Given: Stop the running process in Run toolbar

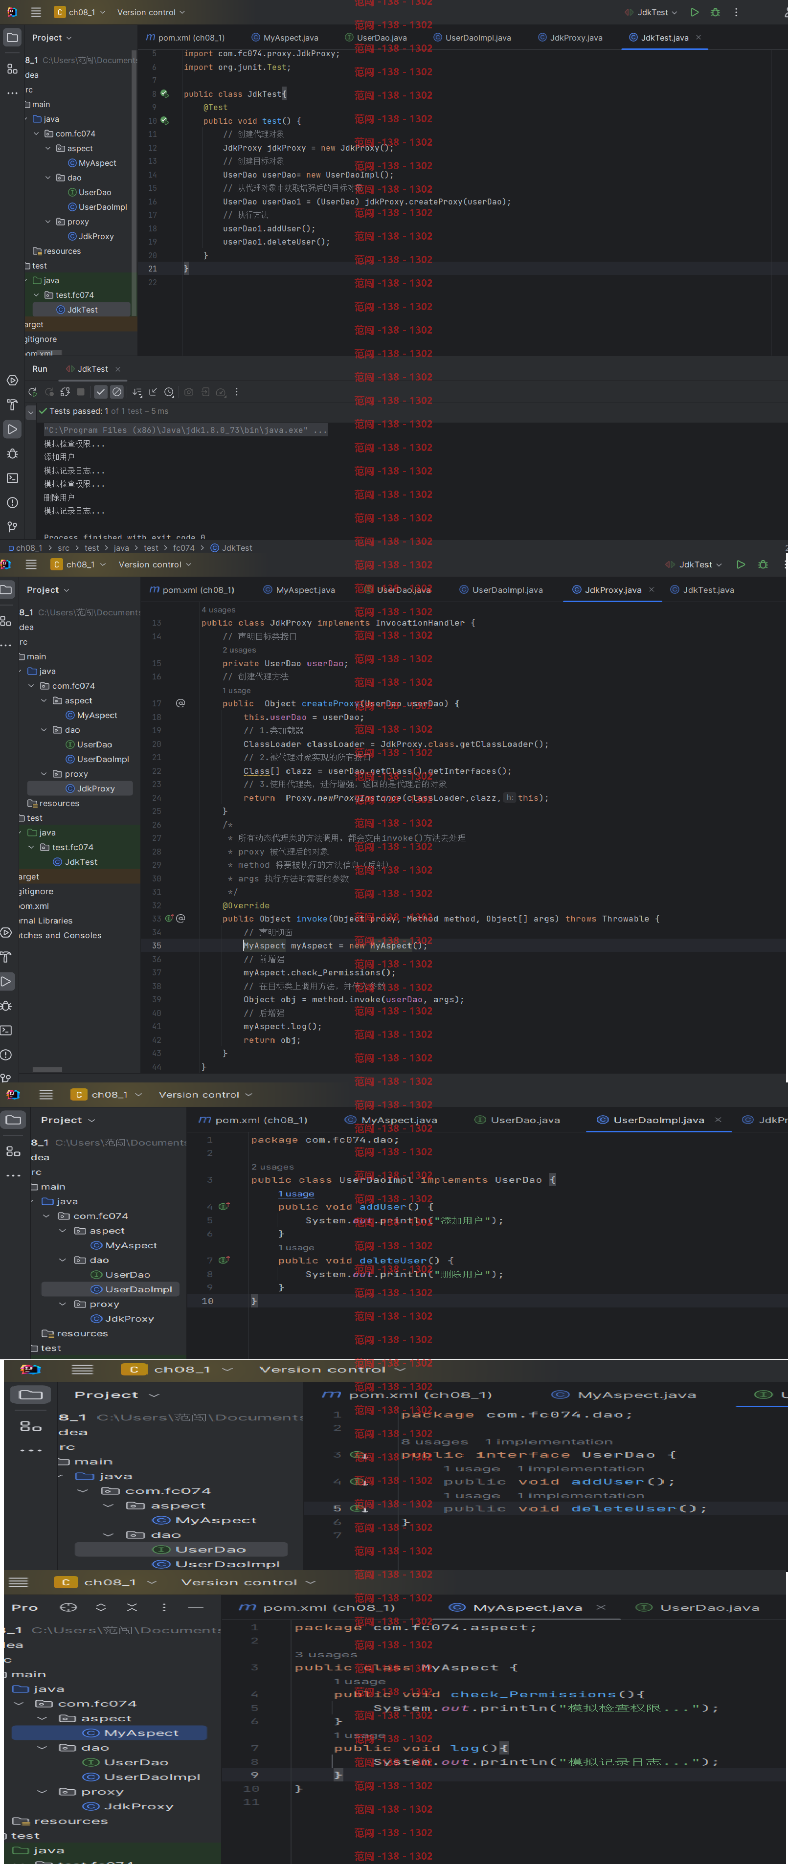Looking at the screenshot, I should pyautogui.click(x=81, y=392).
